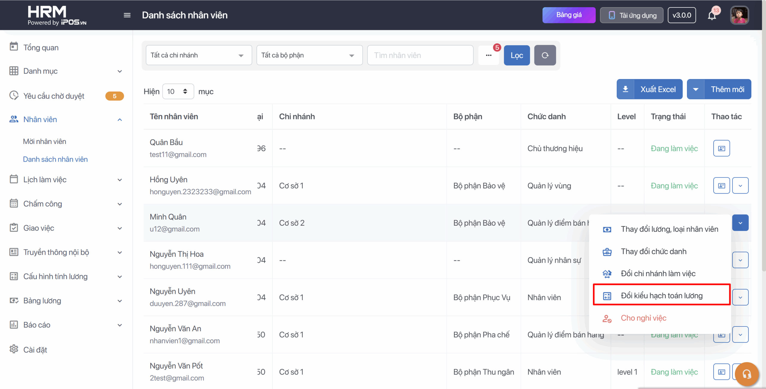
Task: Select Đổi kiểu hạch toán lương menu item
Action: tap(661, 296)
